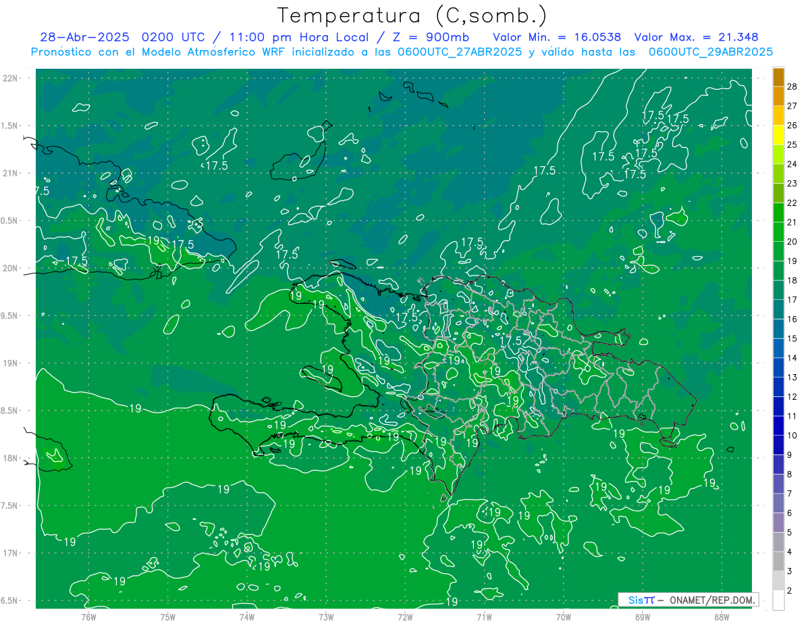Click color bar label '12'
The image size is (810, 626).
click(792, 396)
